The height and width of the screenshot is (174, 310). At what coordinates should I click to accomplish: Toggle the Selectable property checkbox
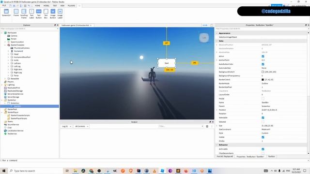[x=263, y=117]
